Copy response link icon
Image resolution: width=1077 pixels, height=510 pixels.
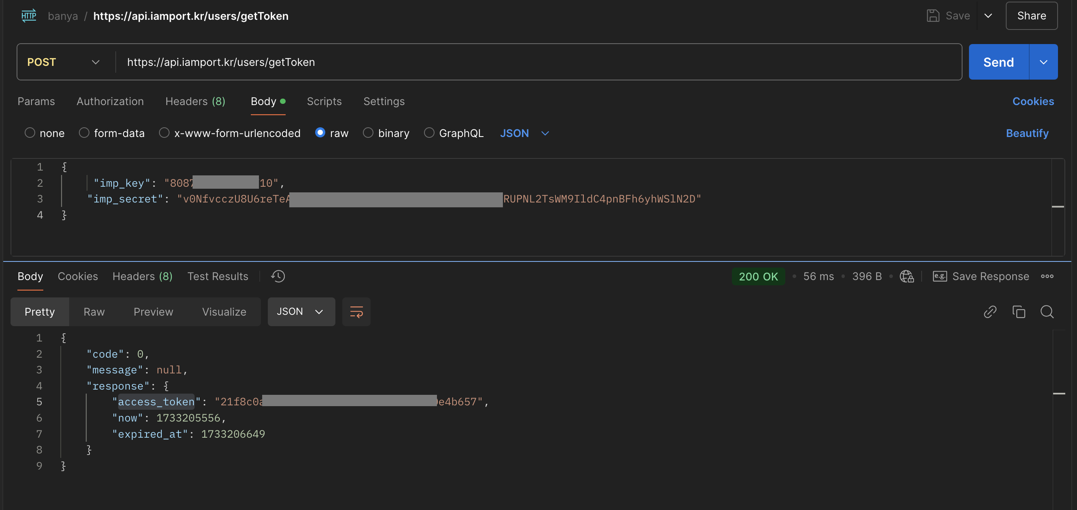tap(990, 312)
